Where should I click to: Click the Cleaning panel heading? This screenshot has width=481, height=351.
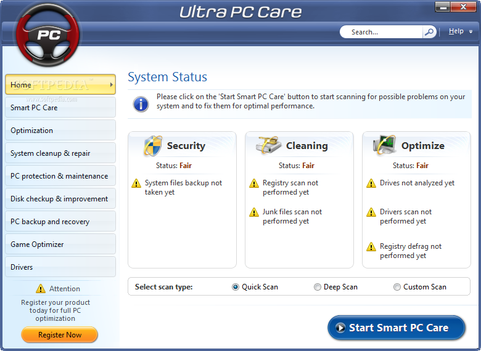306,146
